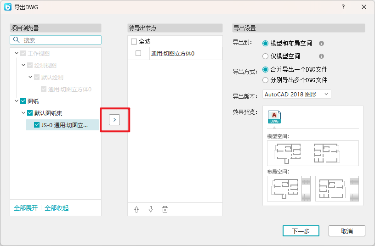The height and width of the screenshot is (246, 375).
Task: Click the info icon beside 模型和布局空间
Action: point(321,43)
